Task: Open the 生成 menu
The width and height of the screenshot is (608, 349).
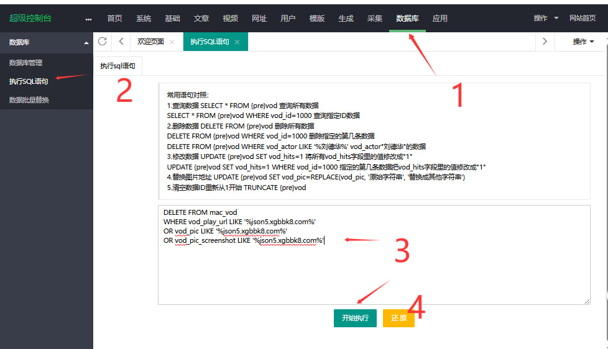Action: click(x=346, y=18)
